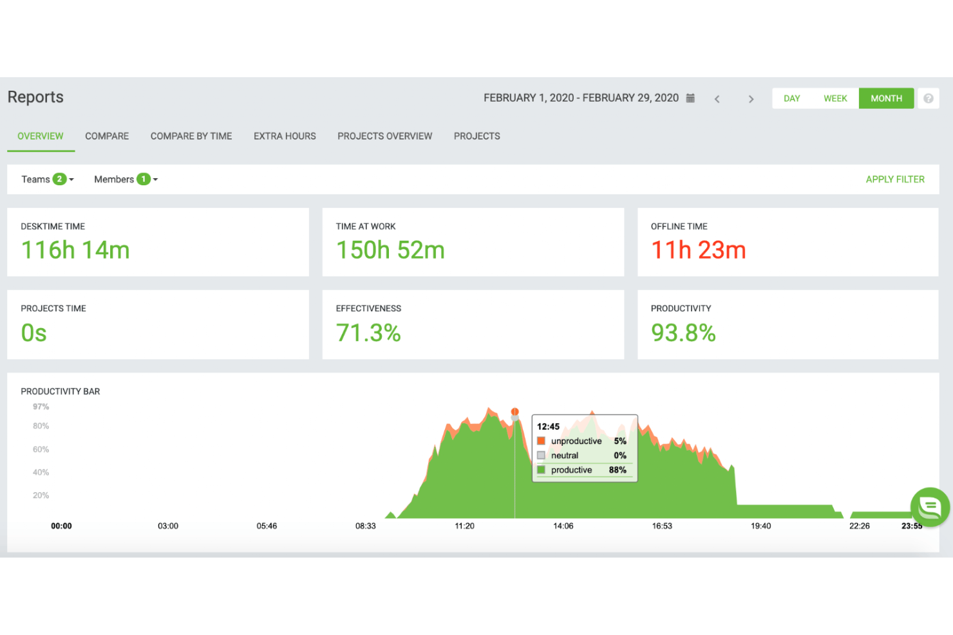Click the 16:53 time axis label
This screenshot has width=953, height=635.
(x=662, y=526)
